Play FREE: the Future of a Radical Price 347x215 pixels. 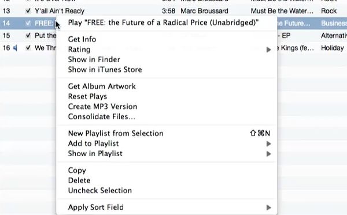tap(163, 22)
